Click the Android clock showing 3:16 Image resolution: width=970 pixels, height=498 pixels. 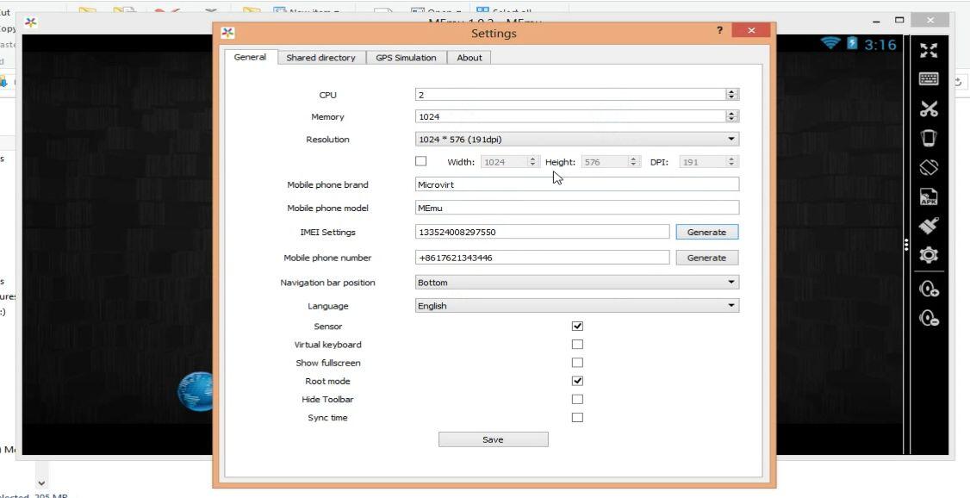pos(880,45)
